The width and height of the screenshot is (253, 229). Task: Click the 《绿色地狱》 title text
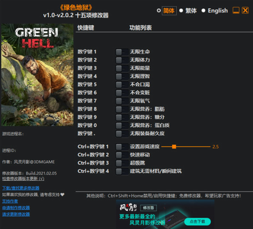(76, 7)
